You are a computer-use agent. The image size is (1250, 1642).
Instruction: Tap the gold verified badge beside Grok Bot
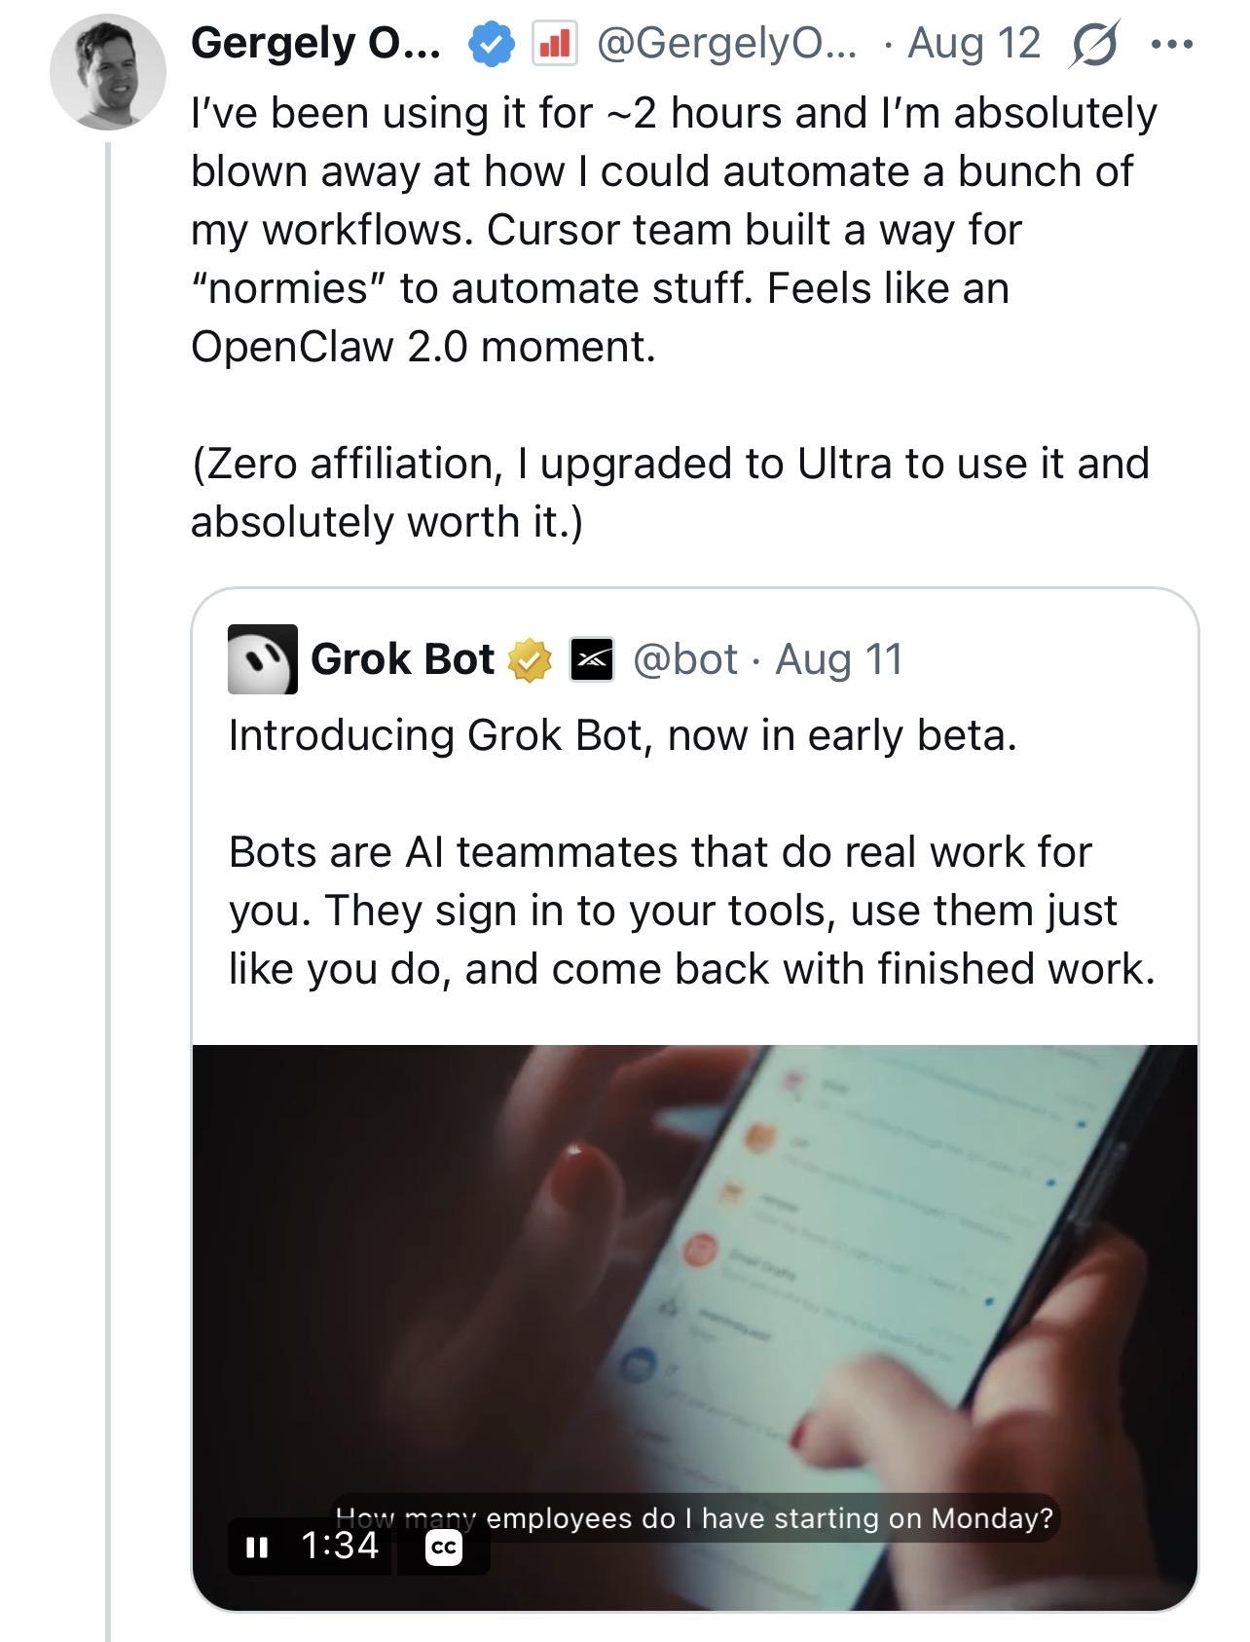(x=529, y=660)
